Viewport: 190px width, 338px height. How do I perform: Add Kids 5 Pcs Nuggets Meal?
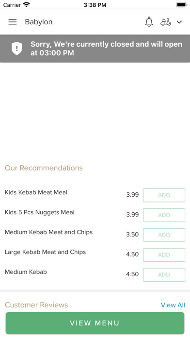(x=164, y=215)
